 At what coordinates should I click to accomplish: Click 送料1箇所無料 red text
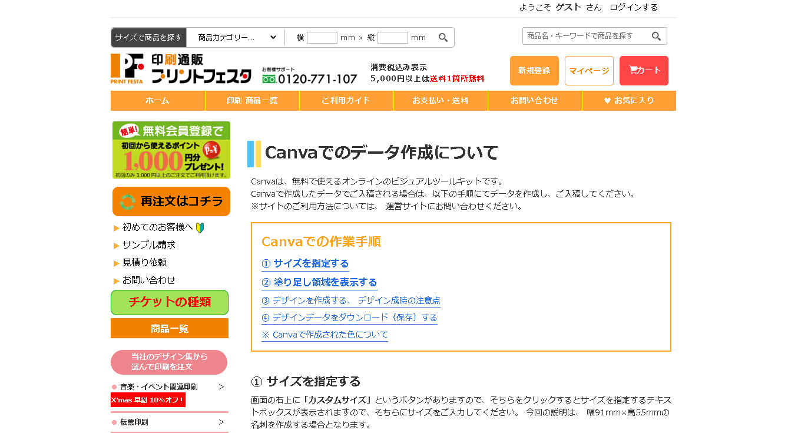click(457, 79)
